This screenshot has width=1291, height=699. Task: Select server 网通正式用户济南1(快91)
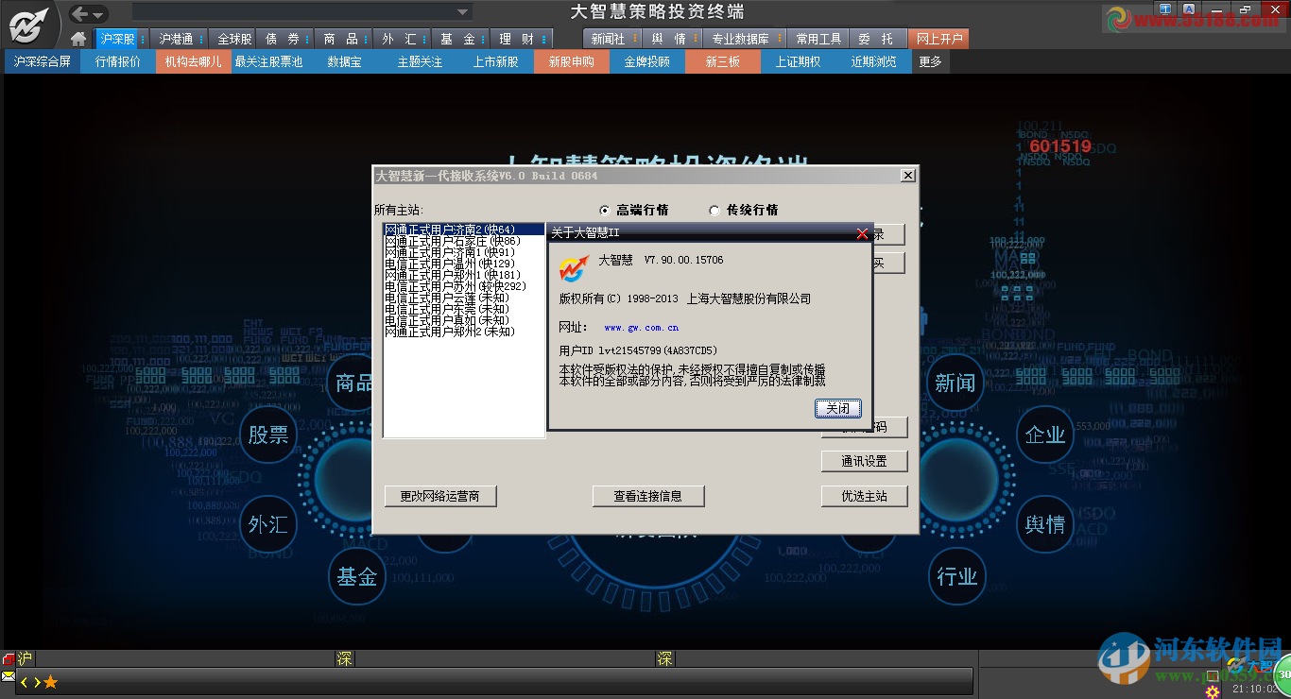point(464,252)
